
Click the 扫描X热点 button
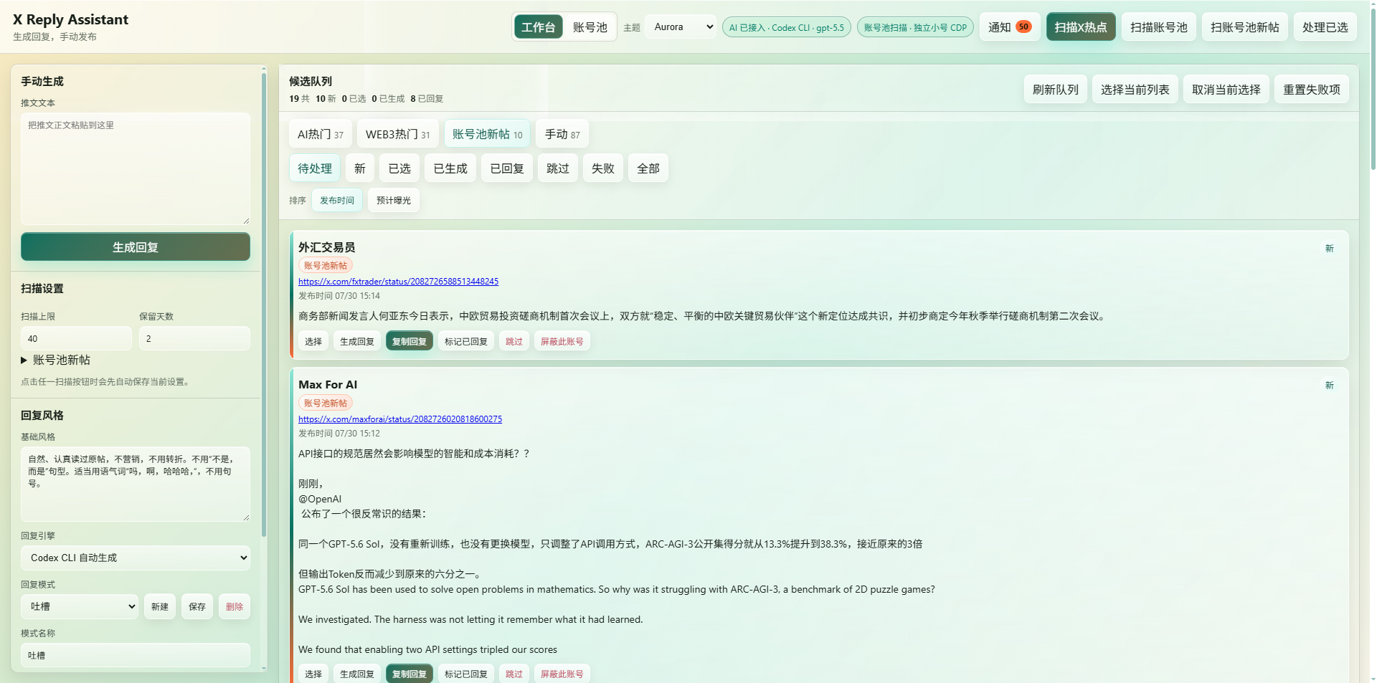(1081, 27)
